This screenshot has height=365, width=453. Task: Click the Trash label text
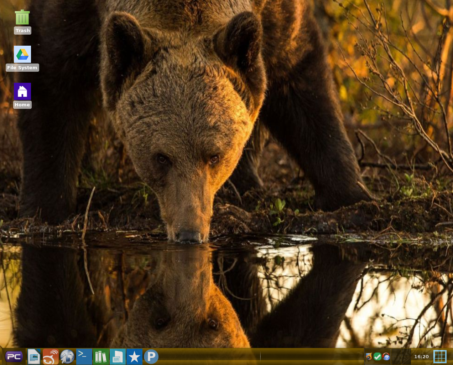pyautogui.click(x=23, y=31)
